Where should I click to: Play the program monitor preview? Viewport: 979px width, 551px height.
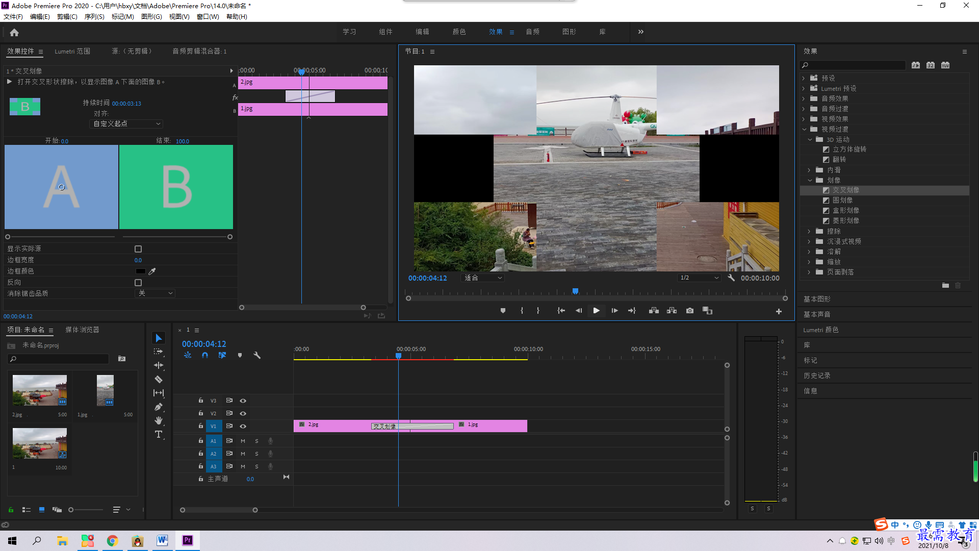596,311
